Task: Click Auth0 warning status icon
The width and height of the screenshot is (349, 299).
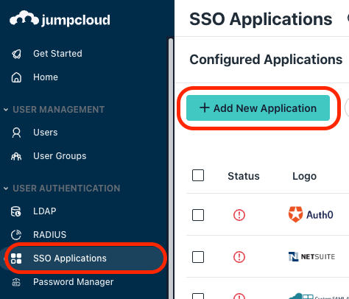Action: pyautogui.click(x=239, y=215)
